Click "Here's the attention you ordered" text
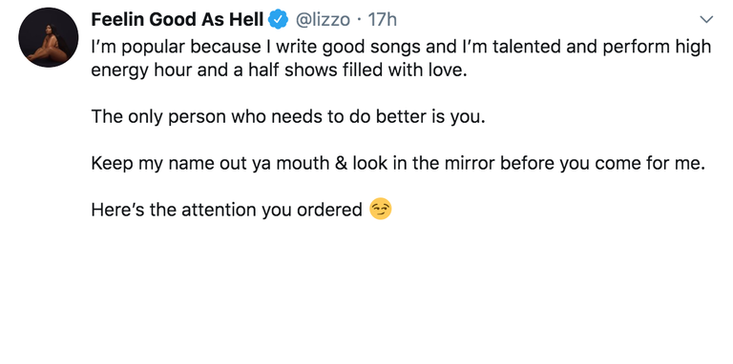This screenshot has width=733, height=364. pyautogui.click(x=227, y=210)
